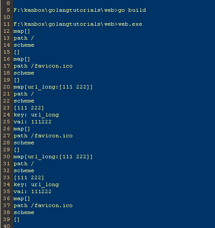
Task: Click line number 20 in gutter
Action: 7,87
